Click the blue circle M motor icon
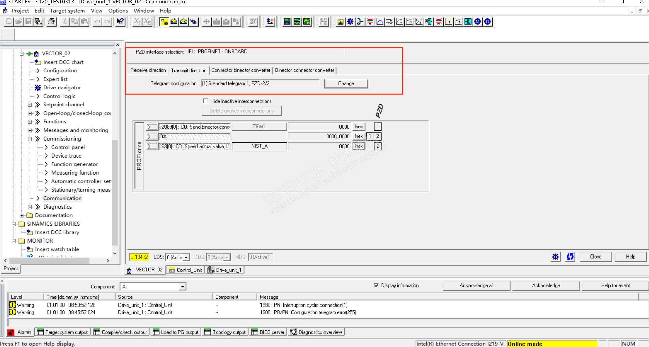The width and height of the screenshot is (649, 347). point(478,22)
